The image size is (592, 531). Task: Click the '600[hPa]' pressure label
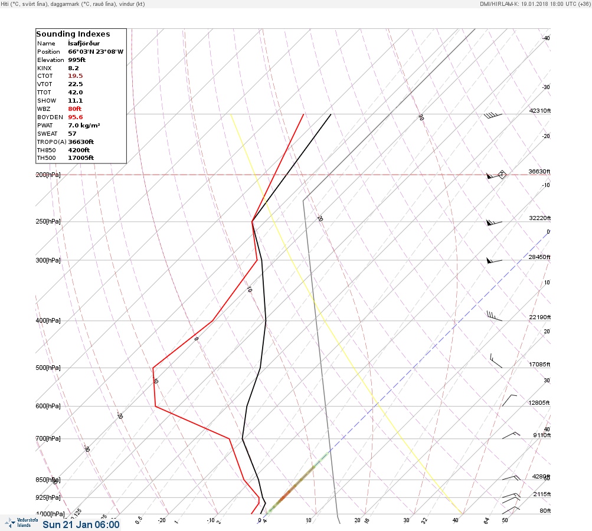pos(48,406)
